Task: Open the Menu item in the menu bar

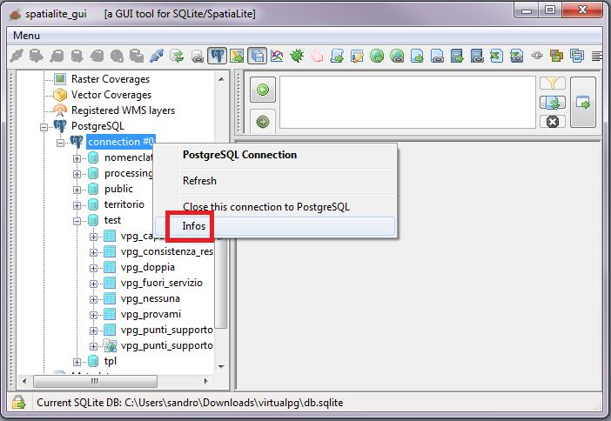Action: tap(26, 36)
